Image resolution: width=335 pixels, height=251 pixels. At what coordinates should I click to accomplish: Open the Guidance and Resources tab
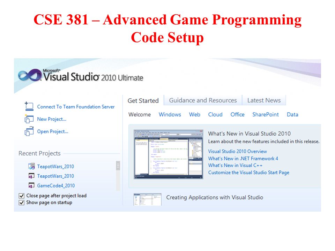click(x=203, y=100)
